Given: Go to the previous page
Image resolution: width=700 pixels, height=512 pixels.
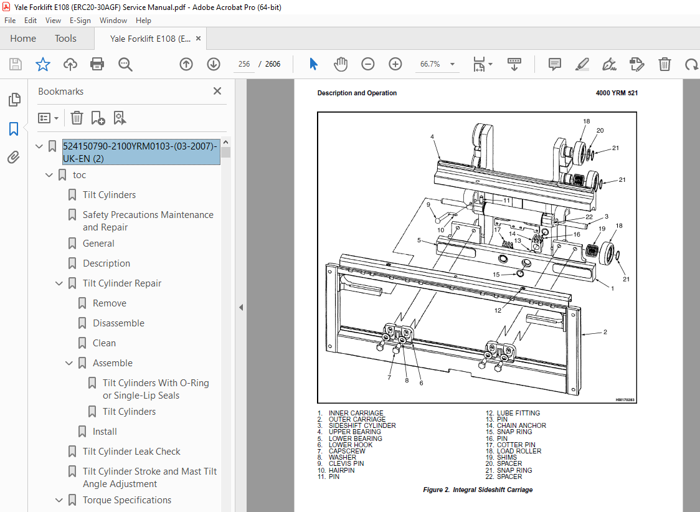Looking at the screenshot, I should click(186, 64).
